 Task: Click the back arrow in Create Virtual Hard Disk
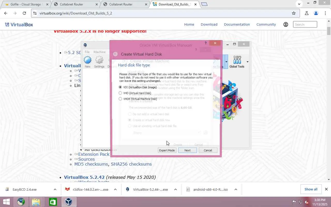[x=115, y=54]
